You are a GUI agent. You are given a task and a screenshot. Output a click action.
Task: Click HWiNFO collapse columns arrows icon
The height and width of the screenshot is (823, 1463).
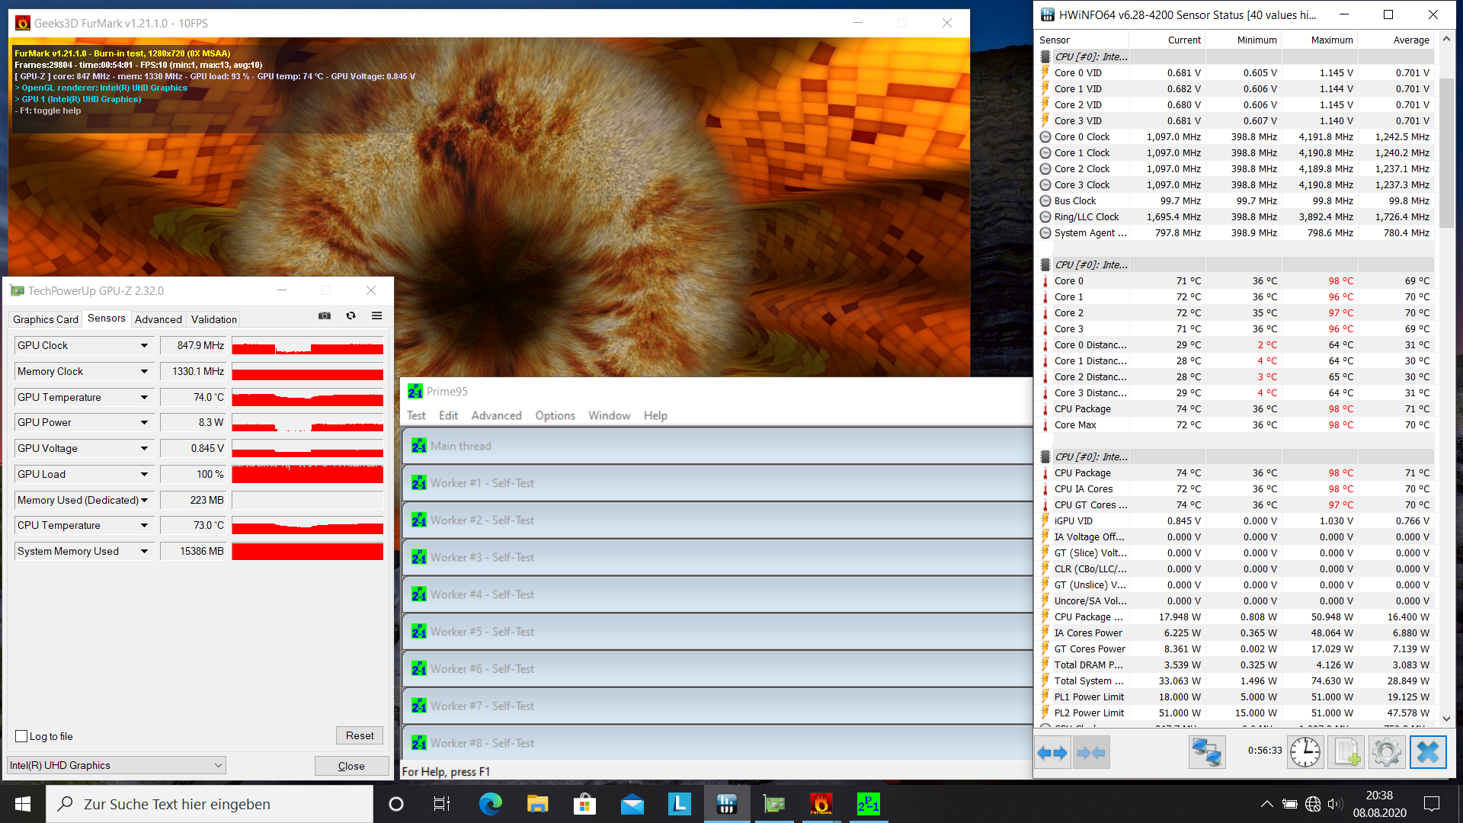(1091, 753)
